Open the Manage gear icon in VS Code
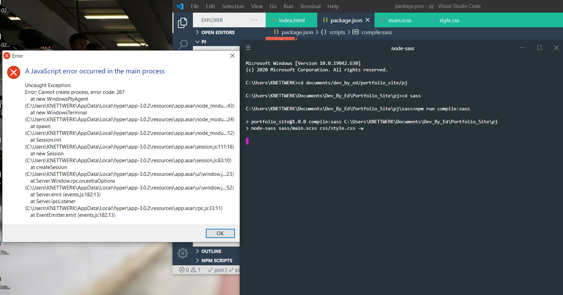Screen dimensions: 563x295 click(183, 253)
